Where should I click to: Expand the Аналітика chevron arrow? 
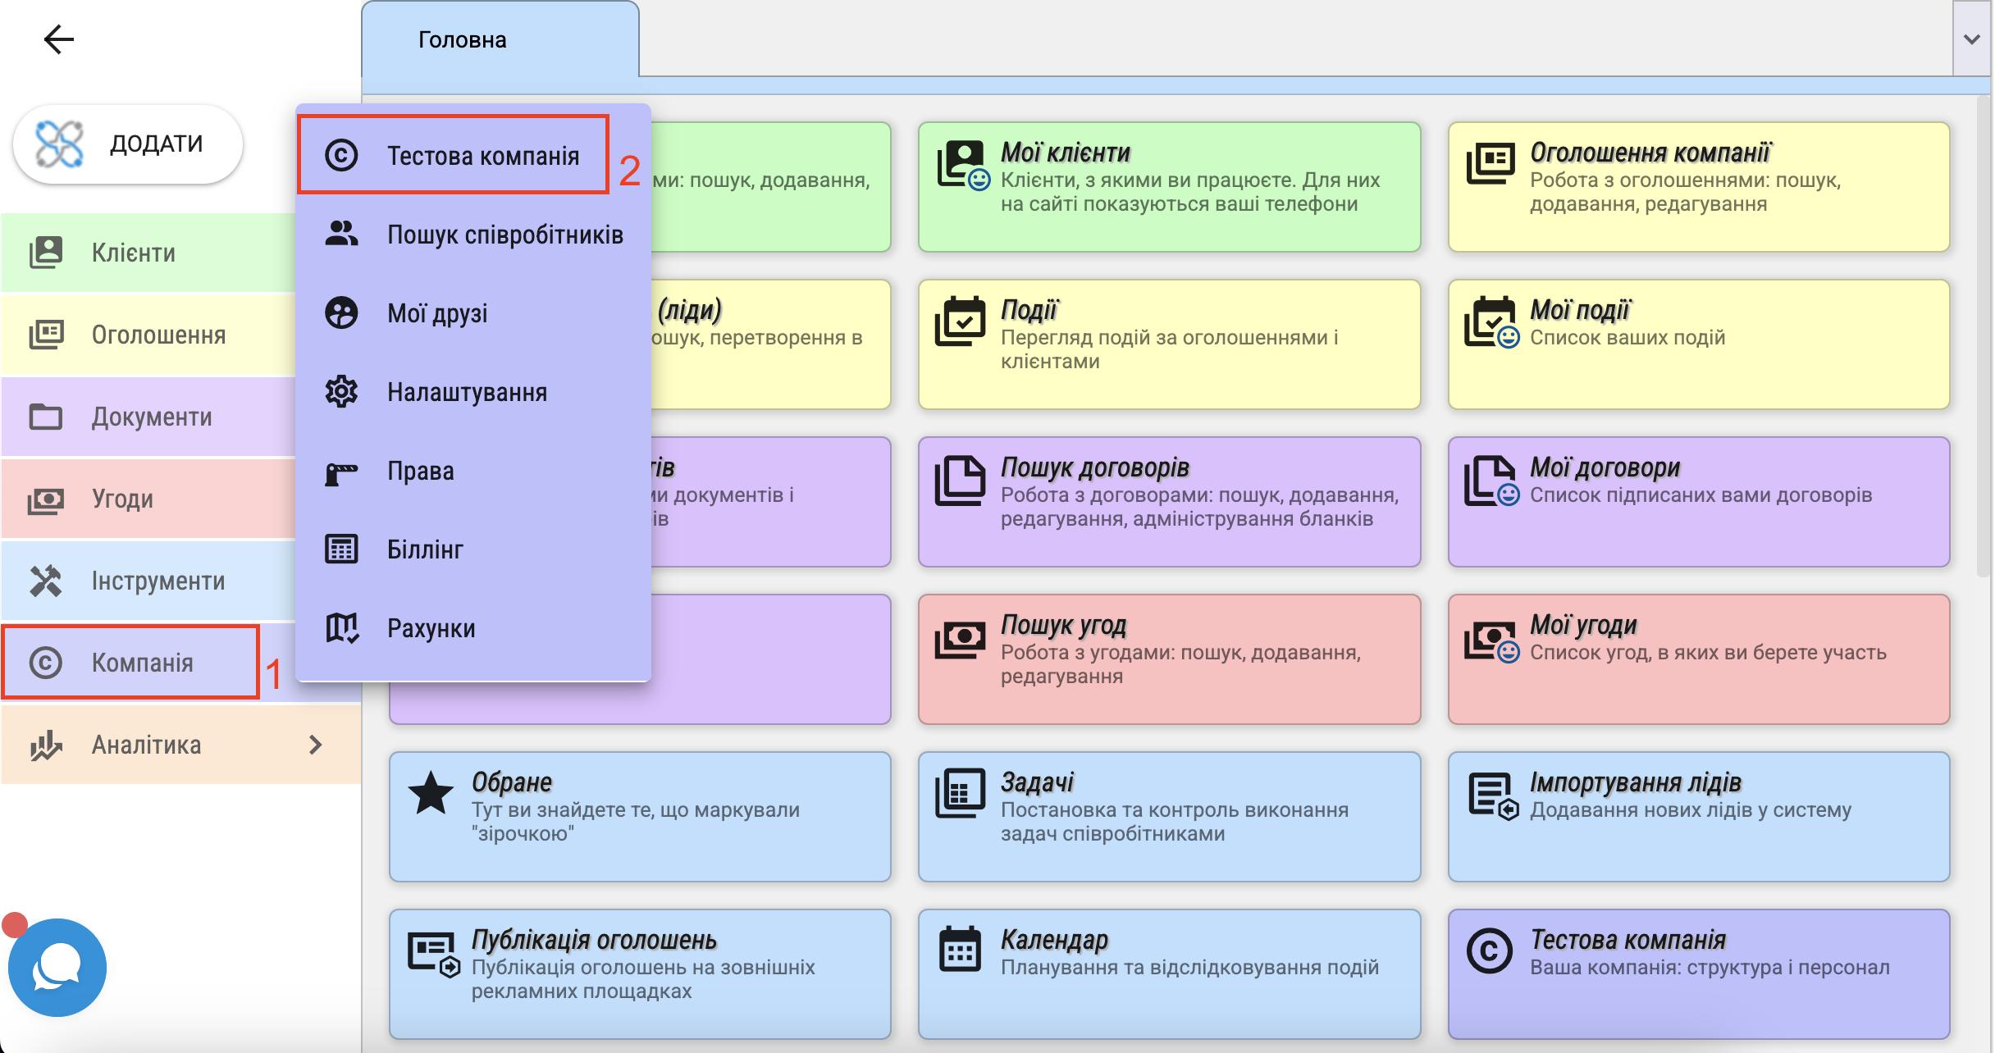(316, 745)
